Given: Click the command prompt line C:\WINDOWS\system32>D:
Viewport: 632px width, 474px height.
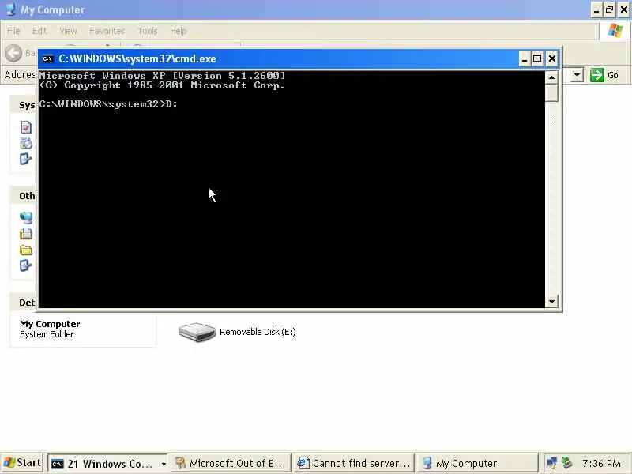Looking at the screenshot, I should tap(108, 104).
